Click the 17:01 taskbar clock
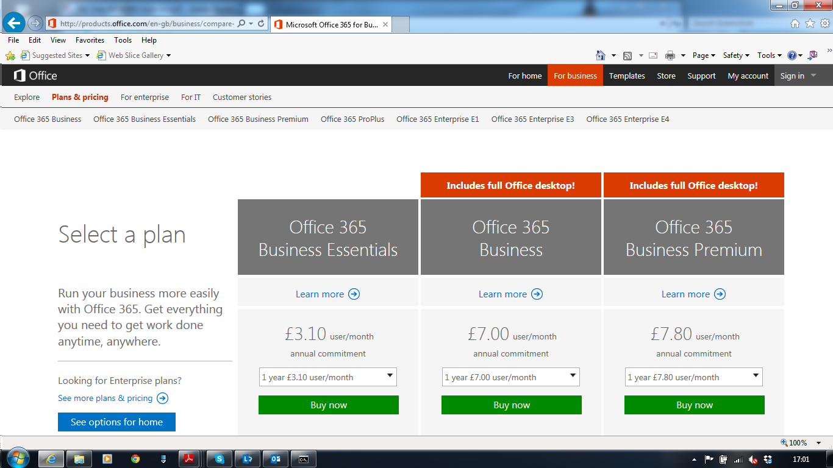 801,459
